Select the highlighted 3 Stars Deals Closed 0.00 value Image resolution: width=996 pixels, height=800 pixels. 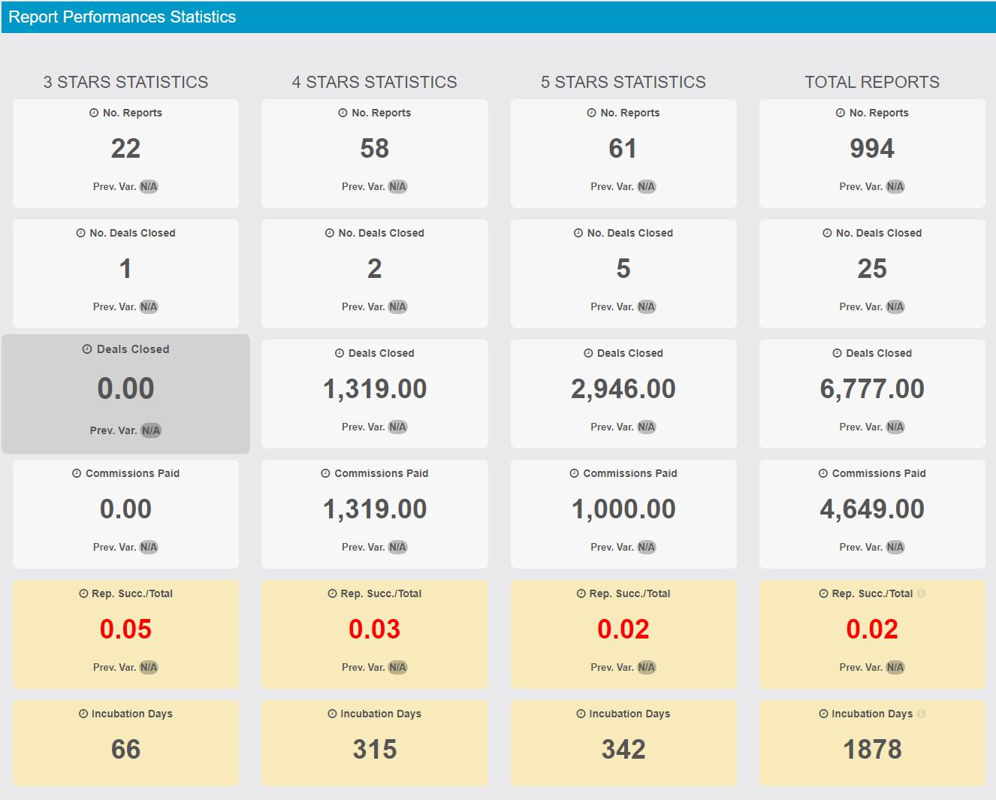[125, 388]
